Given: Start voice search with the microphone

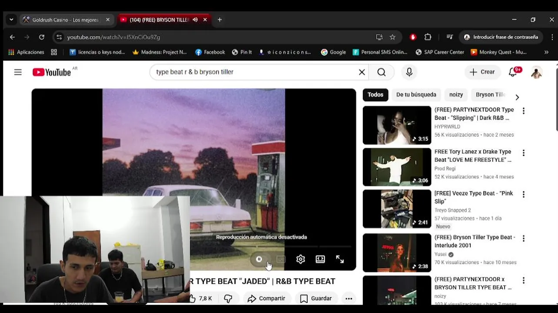Looking at the screenshot, I should click(x=409, y=72).
